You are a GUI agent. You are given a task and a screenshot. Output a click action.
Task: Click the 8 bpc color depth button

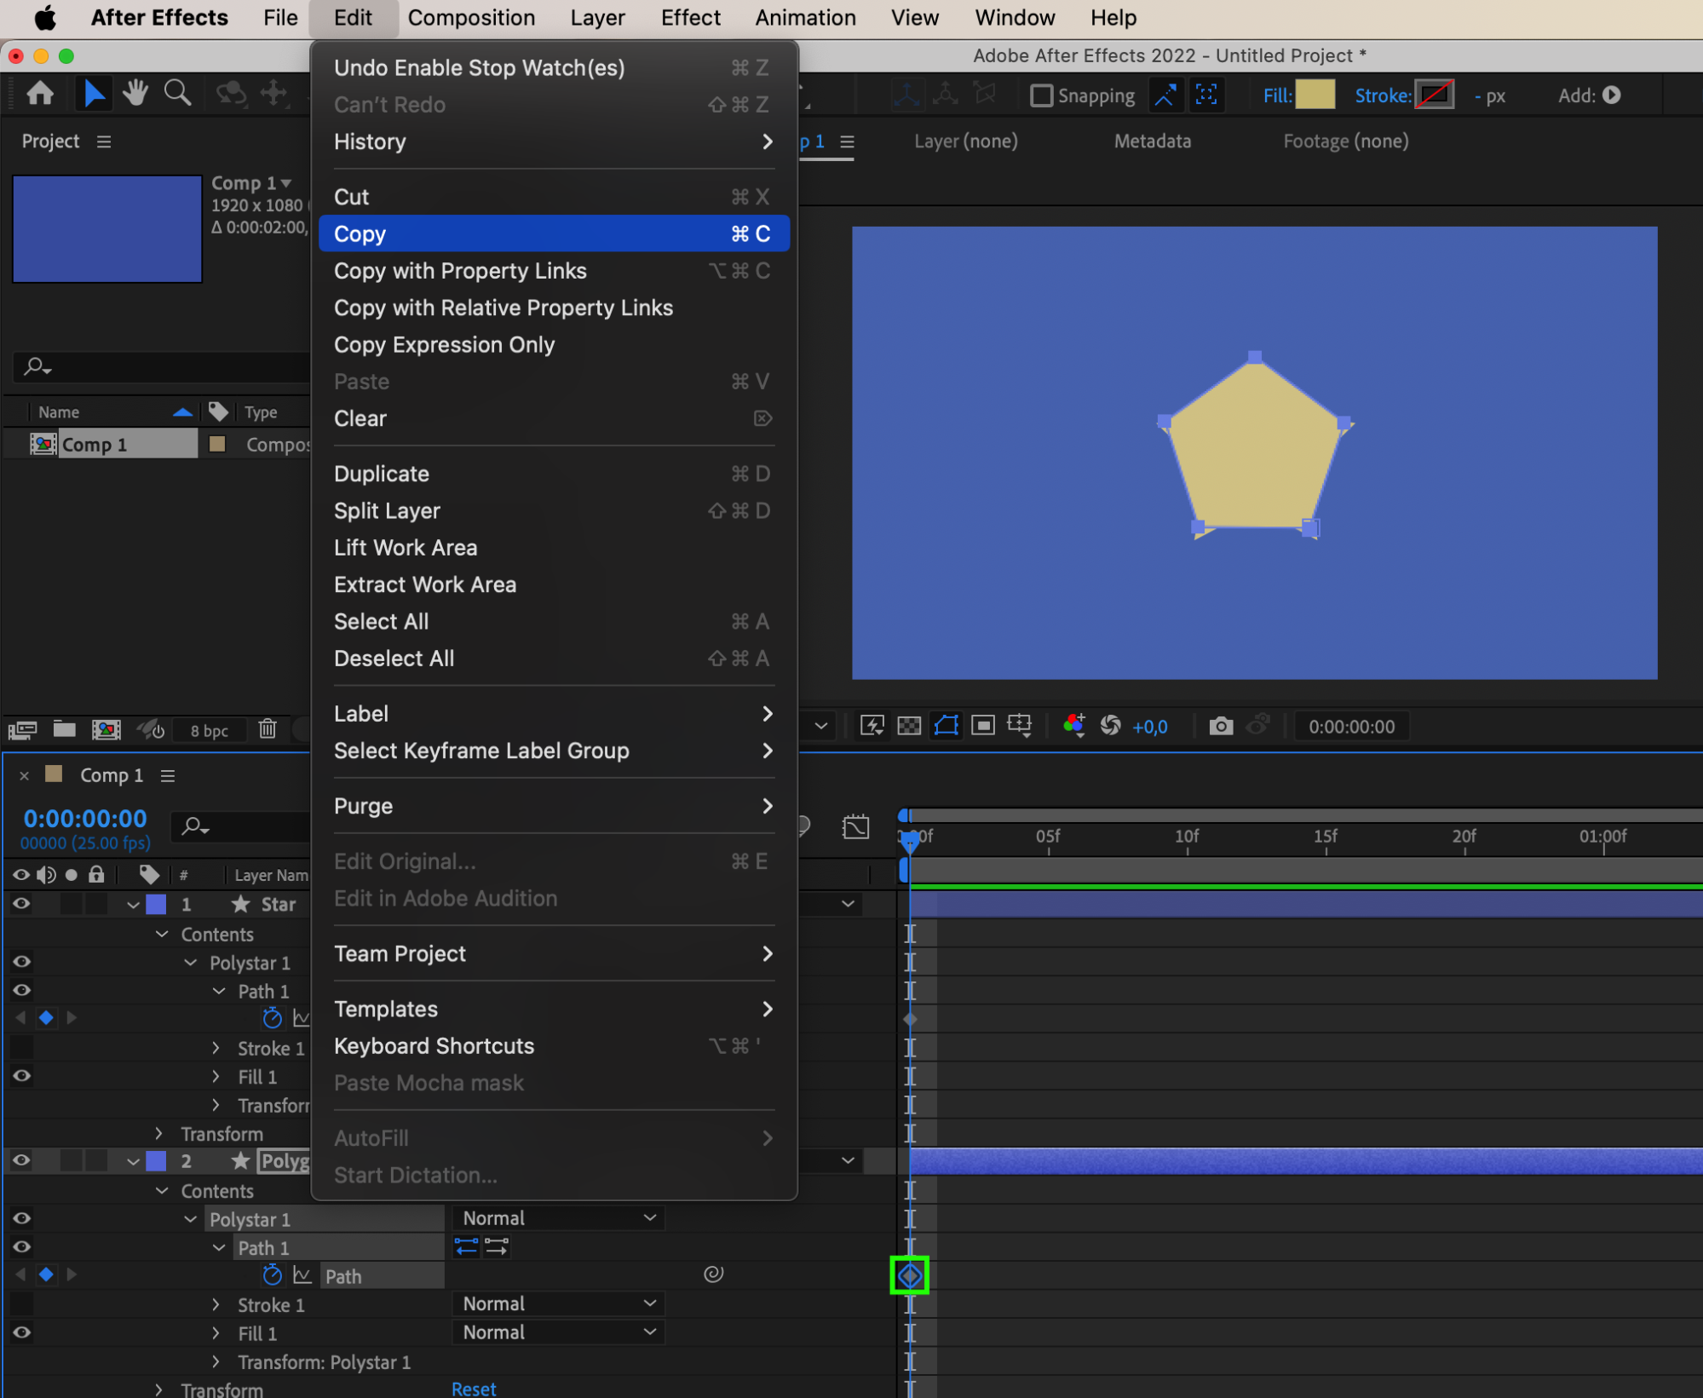(x=209, y=730)
